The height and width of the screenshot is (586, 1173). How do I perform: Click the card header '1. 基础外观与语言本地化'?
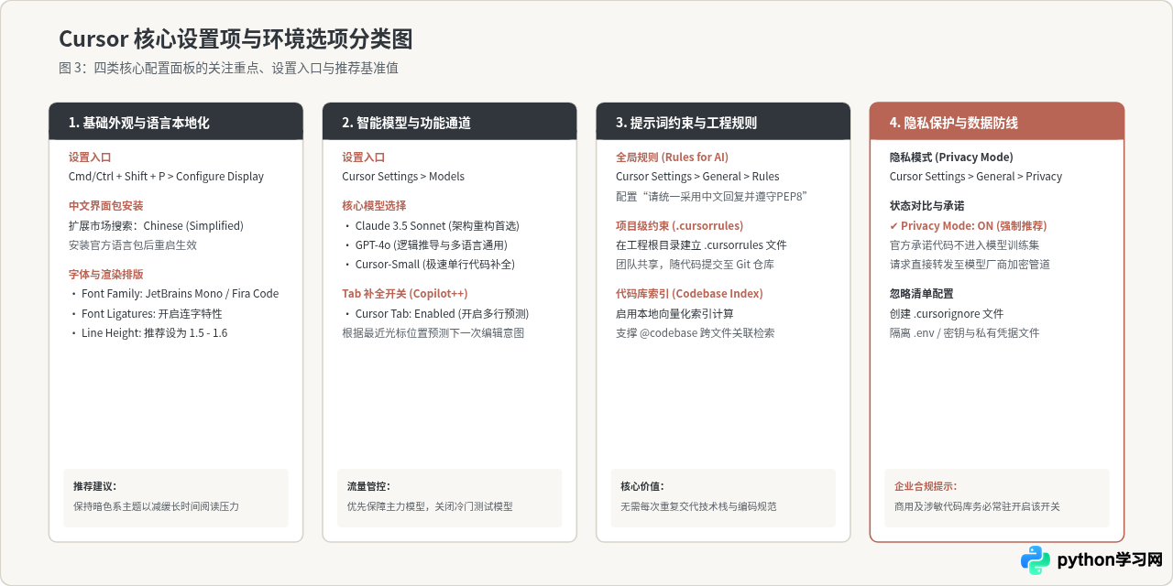(176, 122)
